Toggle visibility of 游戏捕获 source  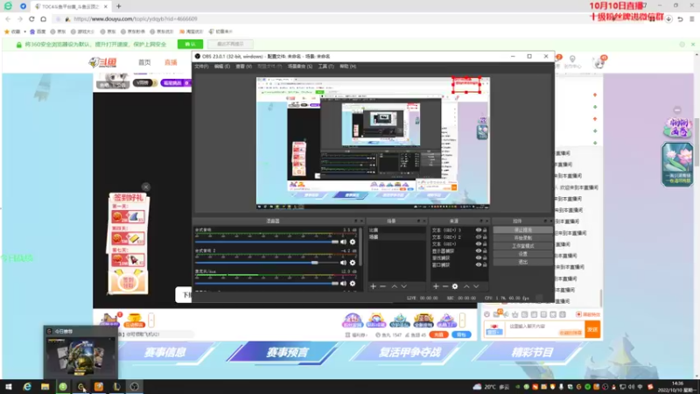[478, 257]
